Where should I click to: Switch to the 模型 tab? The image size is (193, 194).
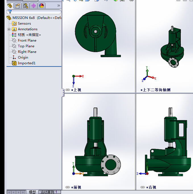[32, 192]
